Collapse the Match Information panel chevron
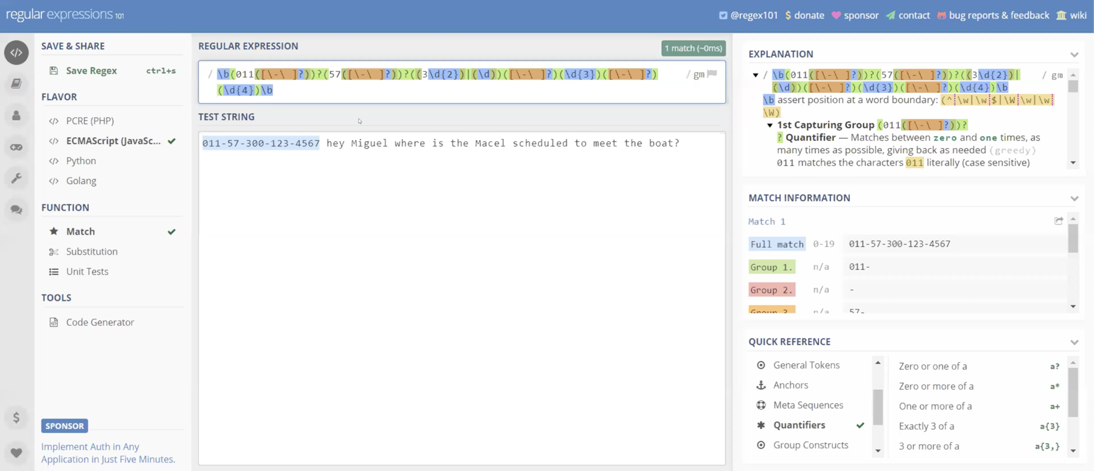Image resolution: width=1094 pixels, height=471 pixels. pyautogui.click(x=1074, y=198)
